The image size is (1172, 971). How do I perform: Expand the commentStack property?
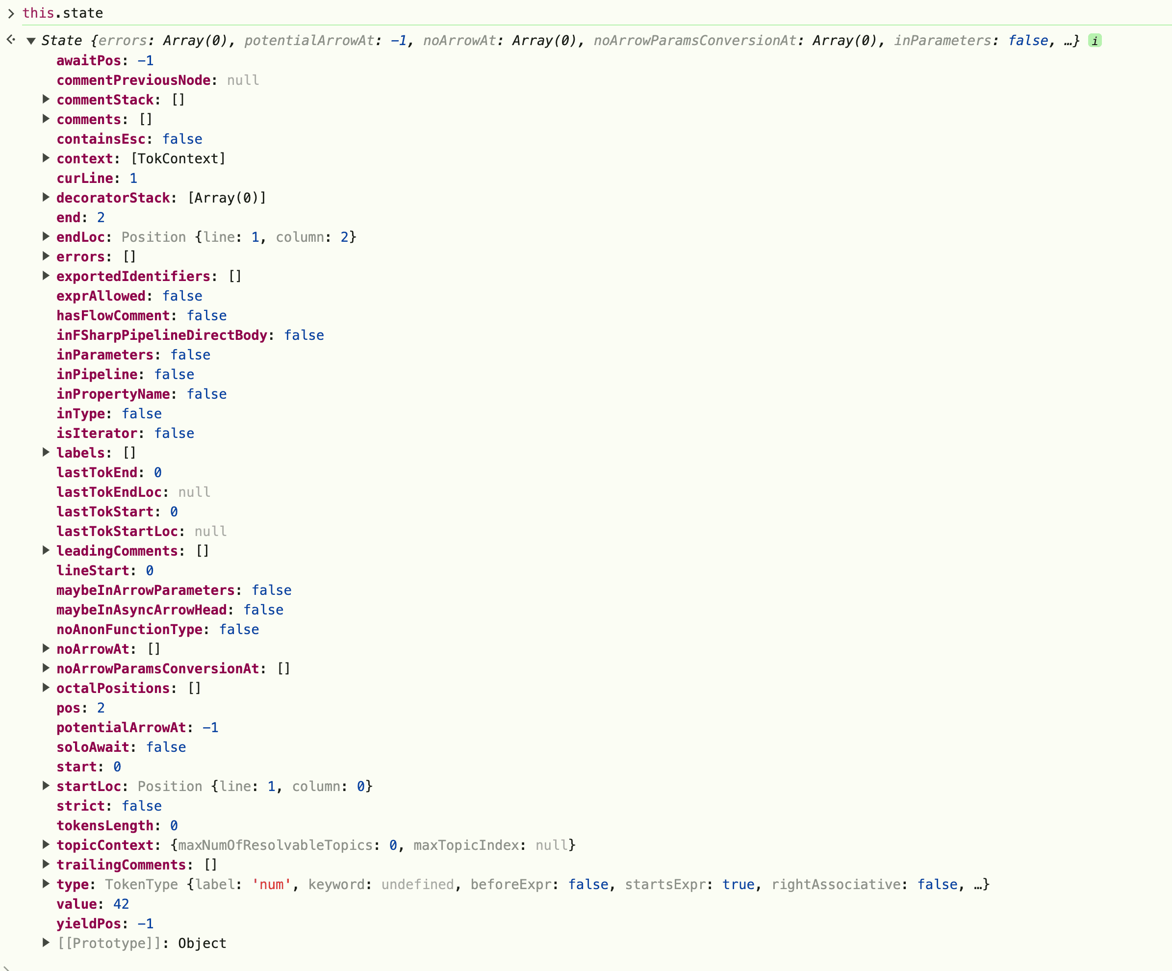coord(46,100)
